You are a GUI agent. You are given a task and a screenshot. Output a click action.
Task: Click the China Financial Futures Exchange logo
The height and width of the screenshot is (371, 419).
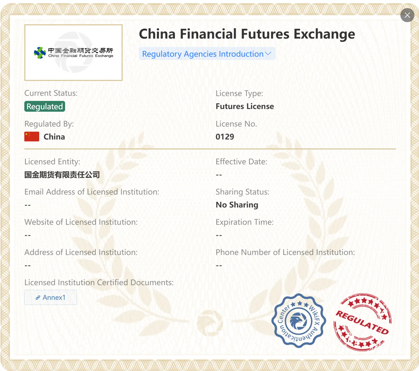73,53
